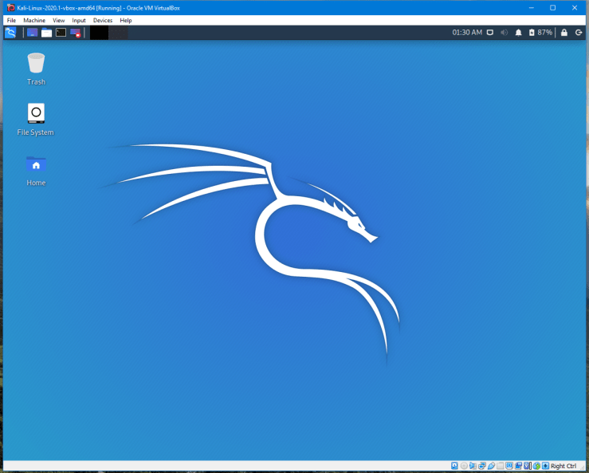
Task: Open the file manager panel launcher
Action: pyautogui.click(x=46, y=33)
